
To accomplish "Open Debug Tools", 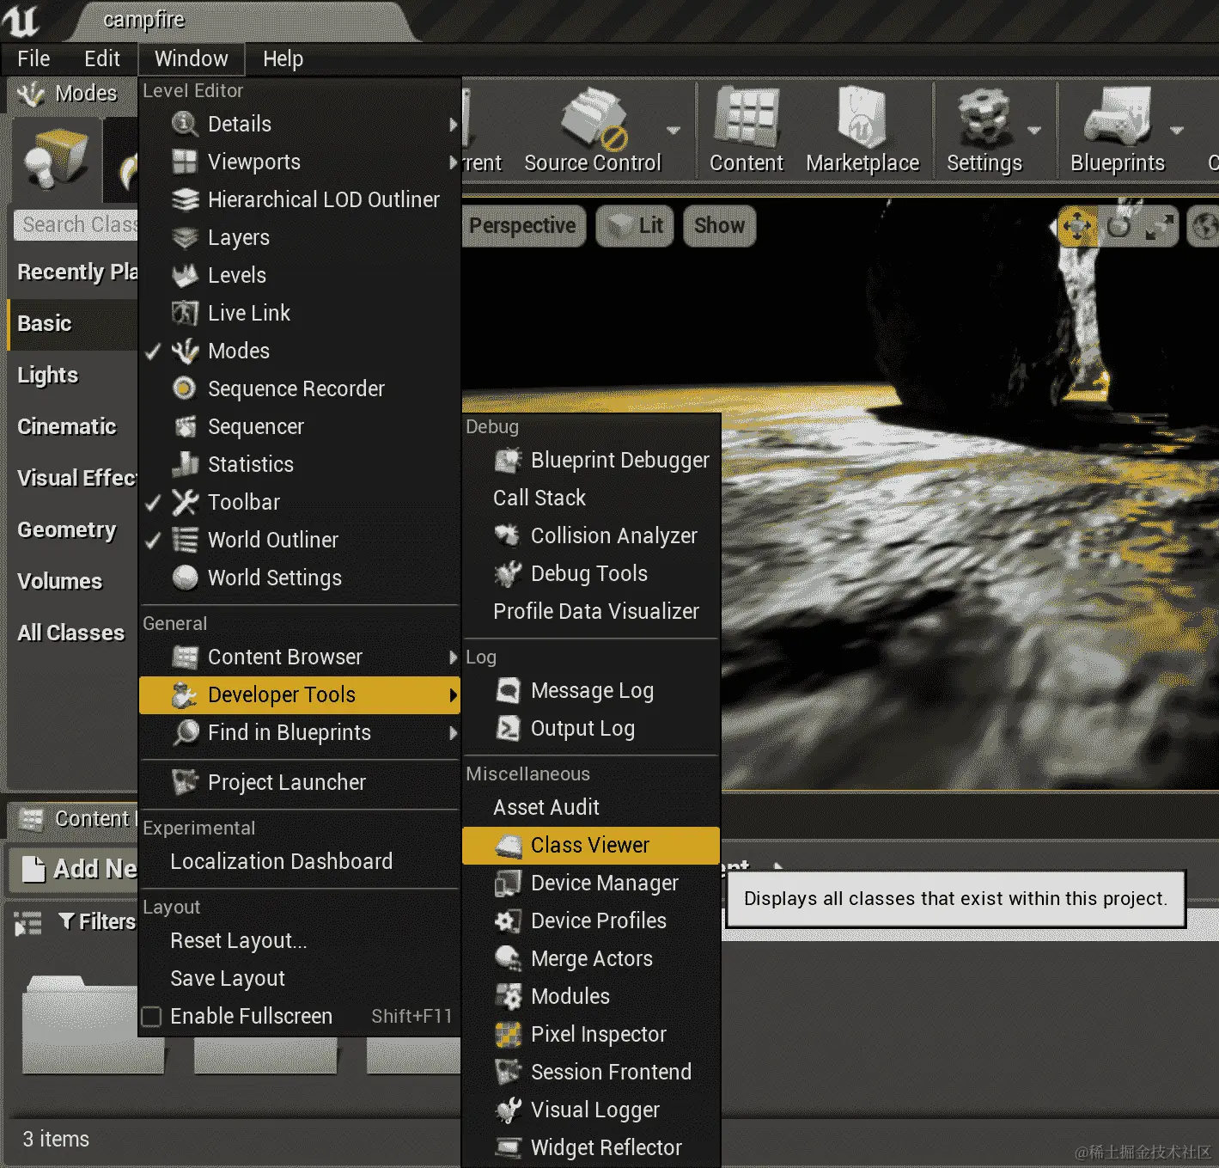I will [591, 573].
